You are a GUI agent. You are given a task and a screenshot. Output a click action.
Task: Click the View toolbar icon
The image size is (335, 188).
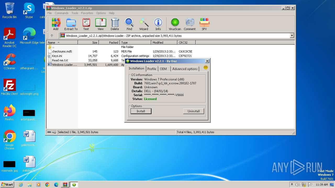coord(100,24)
